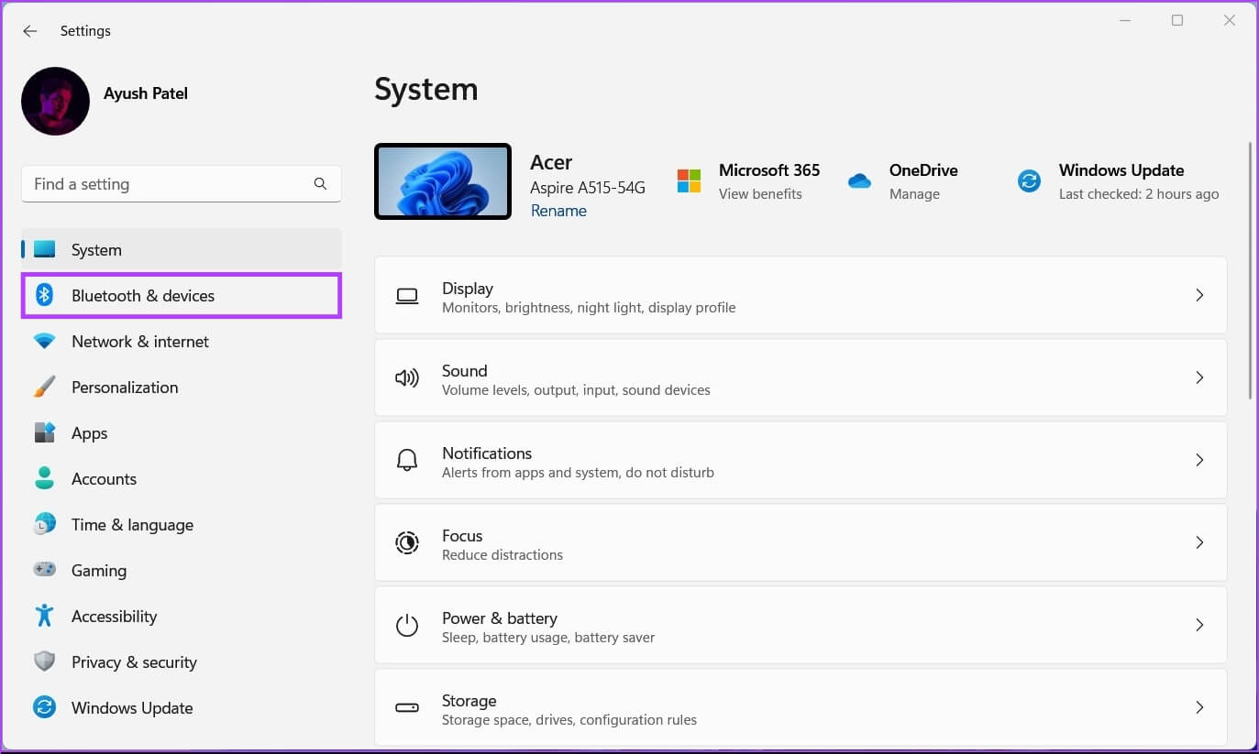This screenshot has height=754, width=1259.
Task: Click the Rename link for the device
Action: (558, 211)
